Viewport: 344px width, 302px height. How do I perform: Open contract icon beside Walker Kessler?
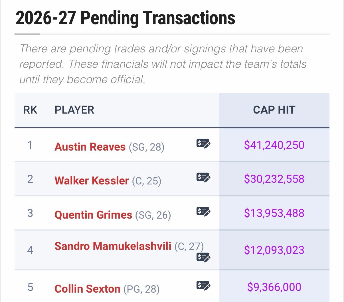pos(203,177)
